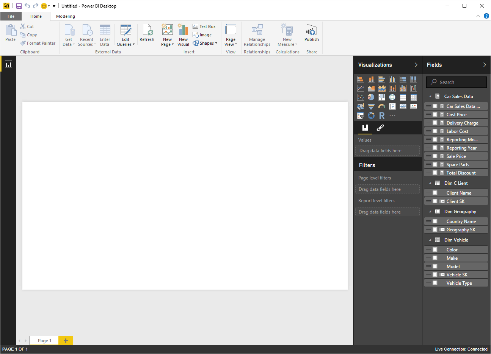
Task: Open the Report view from left sidebar
Action: tap(8, 64)
